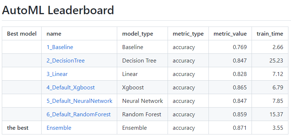Image resolution: width=291 pixels, height=137 pixels.
Task: Open the 5_Default_NeuralNetwork model link
Action: click(x=80, y=101)
